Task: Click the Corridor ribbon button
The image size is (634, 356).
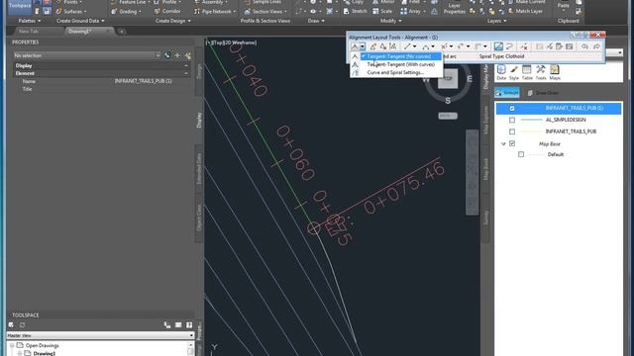Action: tap(167, 11)
